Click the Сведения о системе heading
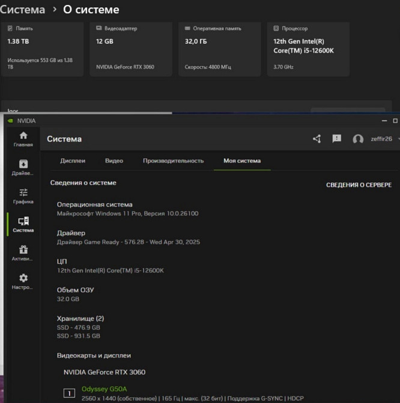Image resolution: width=400 pixels, height=403 pixels. tap(83, 183)
